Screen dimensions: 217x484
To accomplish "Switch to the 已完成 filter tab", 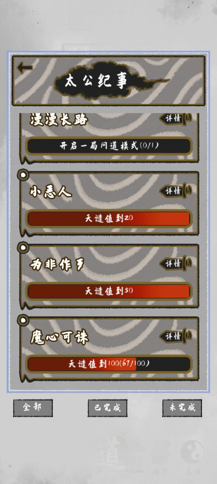I will [108, 408].
